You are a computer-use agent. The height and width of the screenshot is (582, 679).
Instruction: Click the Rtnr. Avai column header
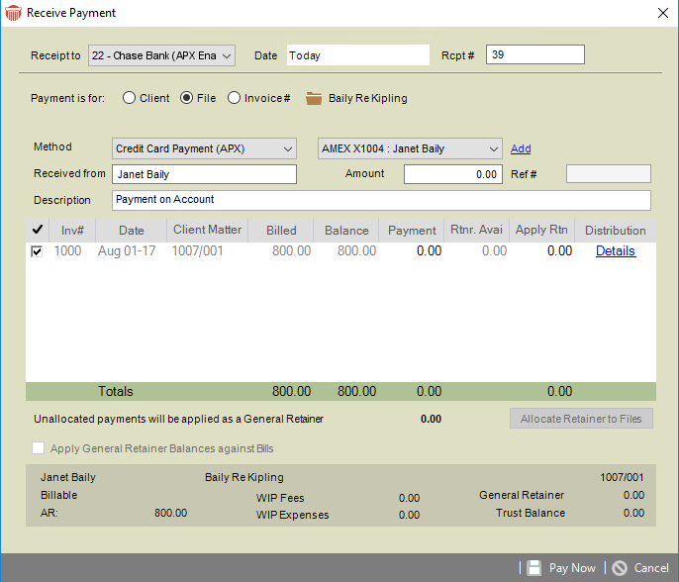[476, 230]
